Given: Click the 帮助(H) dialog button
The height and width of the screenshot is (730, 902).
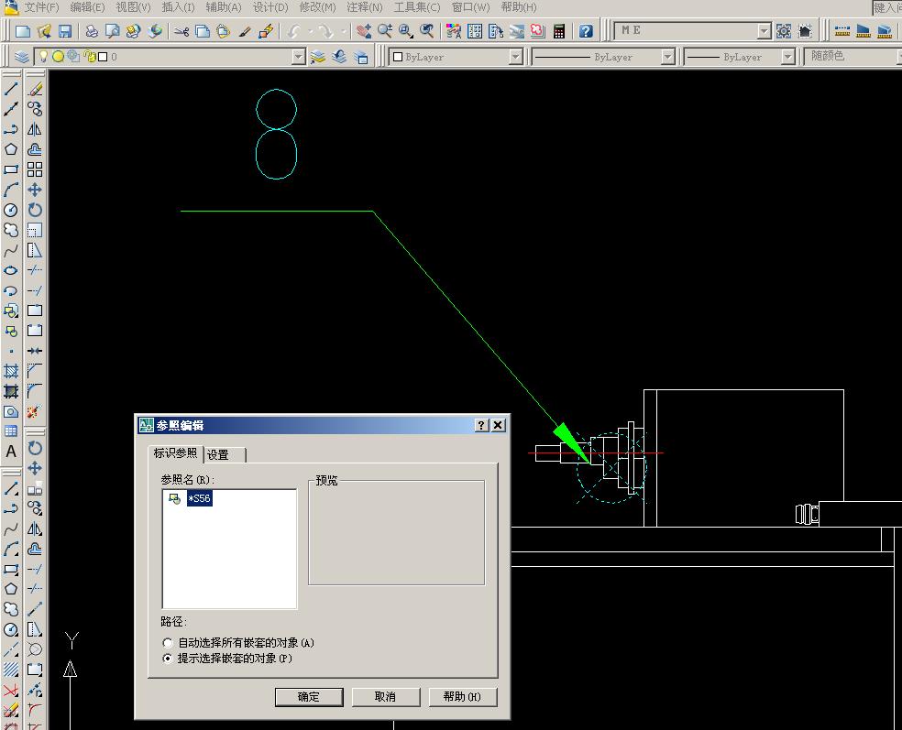Looking at the screenshot, I should coord(463,697).
